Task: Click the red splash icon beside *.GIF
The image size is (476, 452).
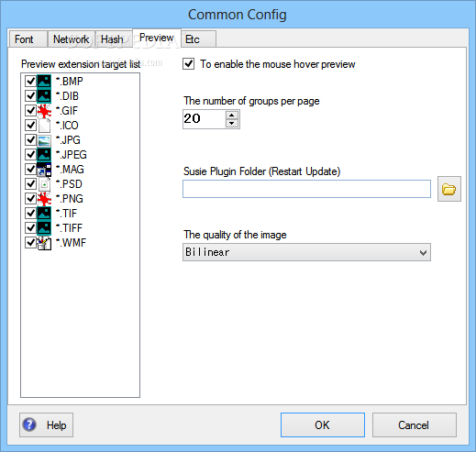Action: pyautogui.click(x=44, y=111)
